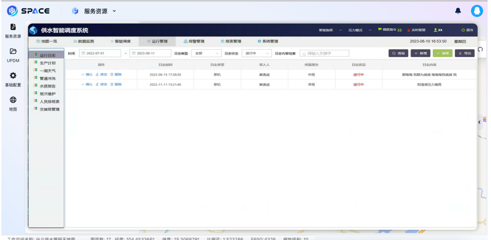Click the 实时报警 alarm indicator
This screenshot has width=491, height=240.
click(416, 30)
